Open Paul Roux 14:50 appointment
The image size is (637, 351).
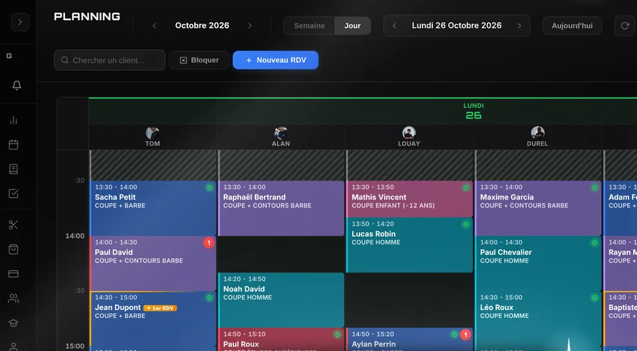coord(281,339)
